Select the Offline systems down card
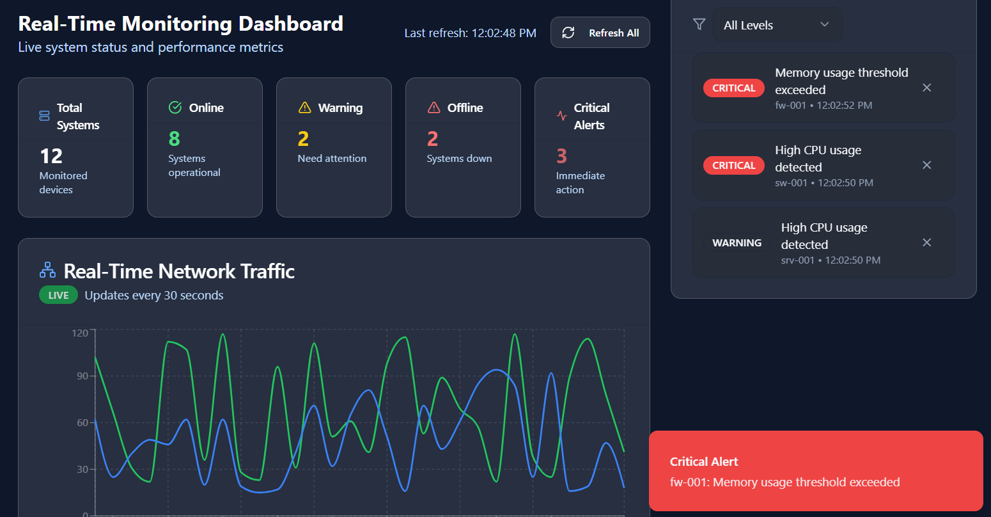 [463, 147]
